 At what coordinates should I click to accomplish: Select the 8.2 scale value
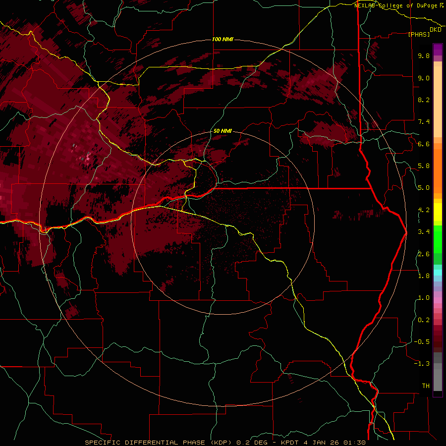coord(424,100)
